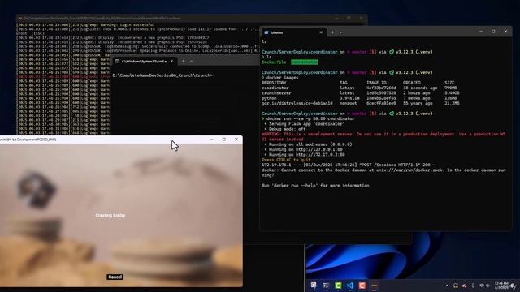520x292 pixels.
Task: Open the orange C app in taskbar
Action: point(362,286)
